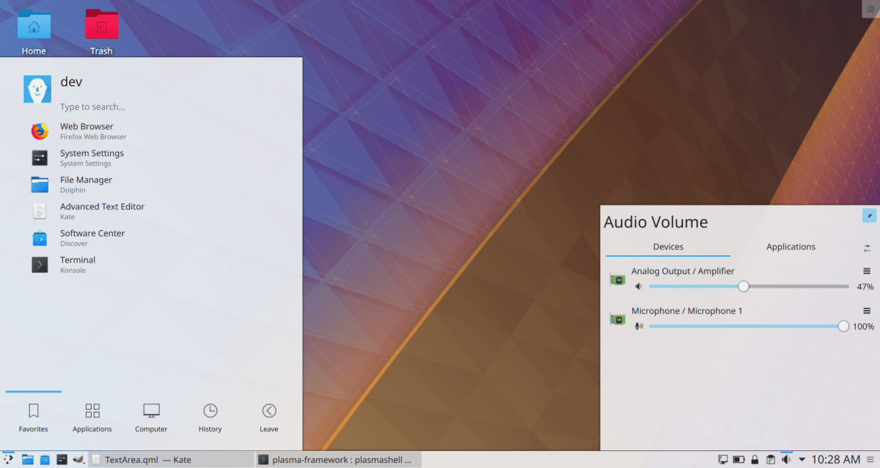The width and height of the screenshot is (880, 468).
Task: Select the History tab in the launcher
Action: pos(210,417)
